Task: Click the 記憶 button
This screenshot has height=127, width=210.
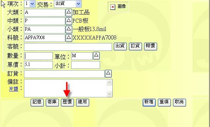Action: pos(37,103)
